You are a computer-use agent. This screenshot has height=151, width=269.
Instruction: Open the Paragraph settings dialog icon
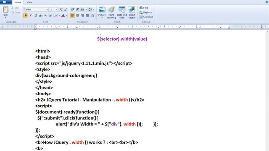tap(93, 16)
